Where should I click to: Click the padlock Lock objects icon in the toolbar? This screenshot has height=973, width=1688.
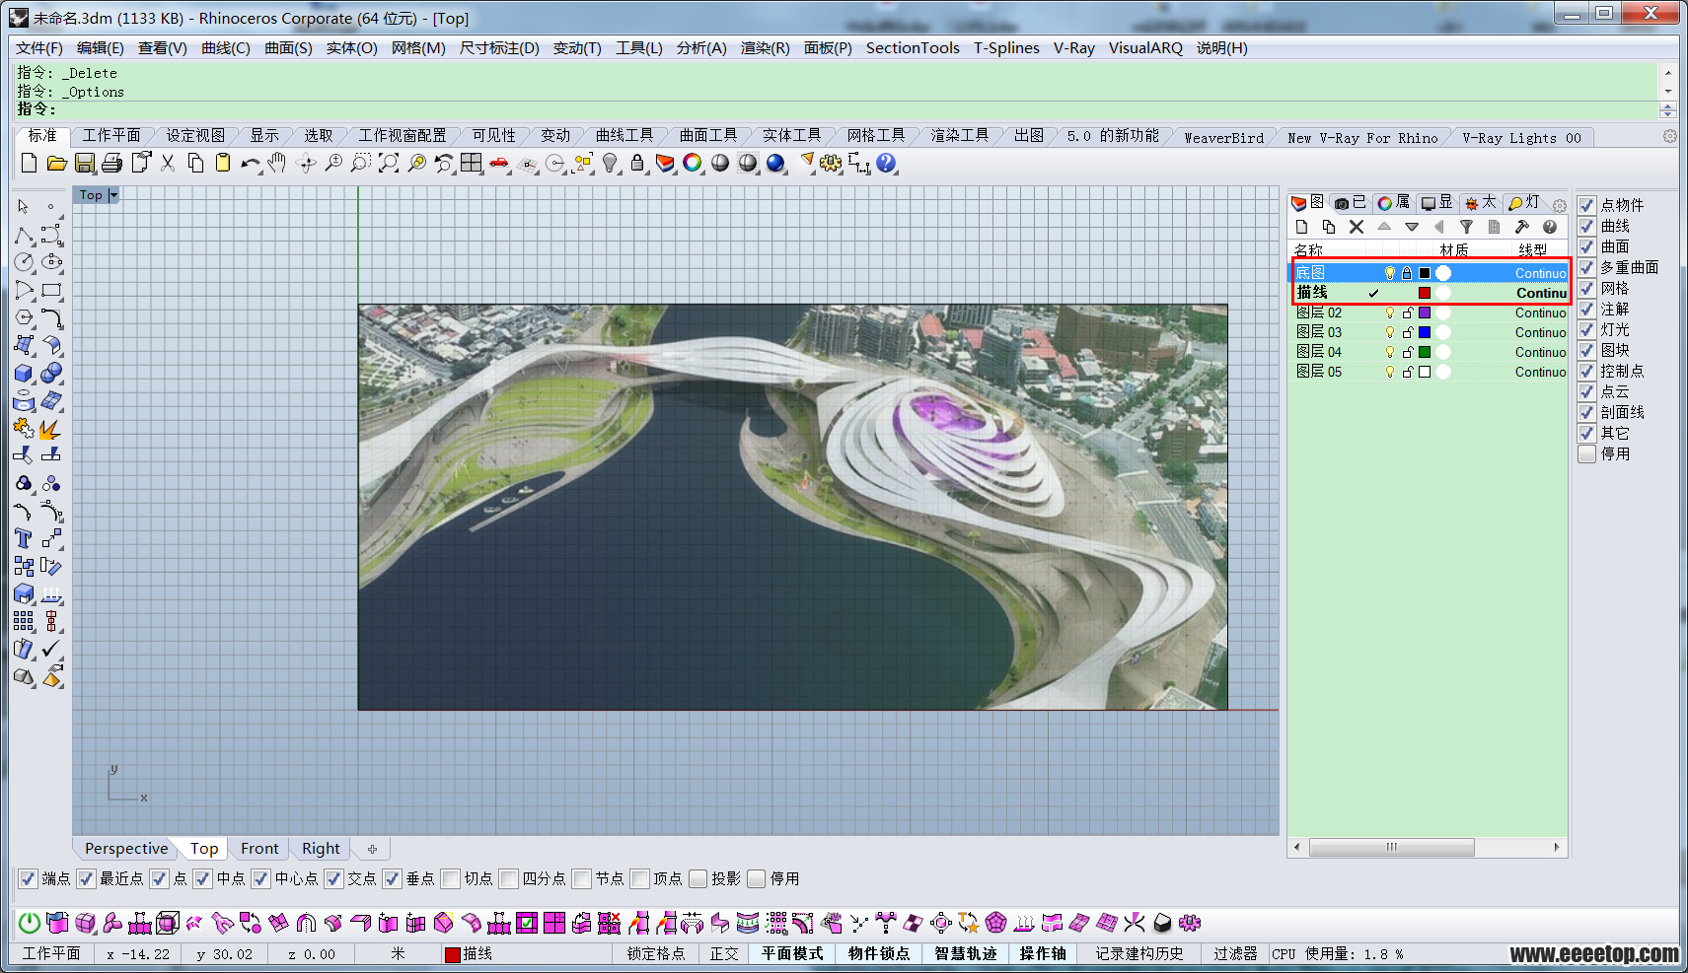637,163
